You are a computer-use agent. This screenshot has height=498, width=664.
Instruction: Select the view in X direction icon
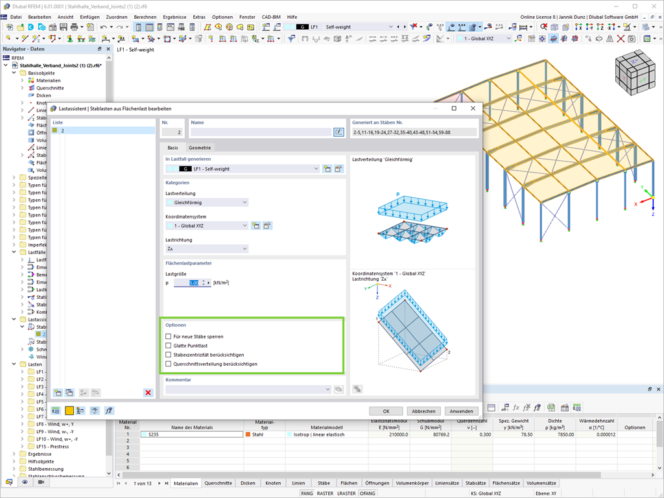578,27
